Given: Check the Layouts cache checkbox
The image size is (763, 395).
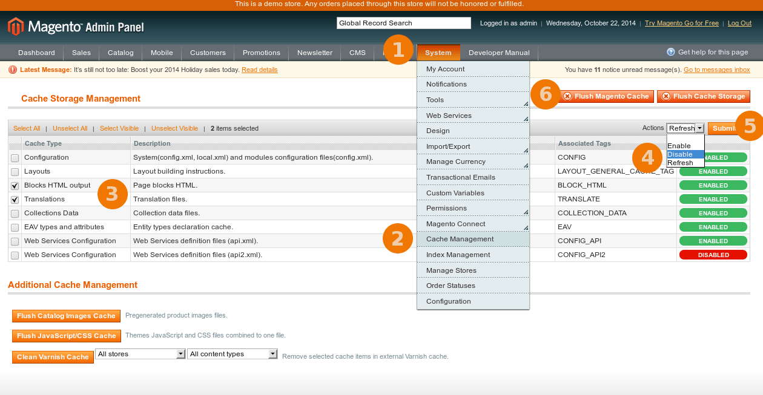Looking at the screenshot, I should (15, 172).
